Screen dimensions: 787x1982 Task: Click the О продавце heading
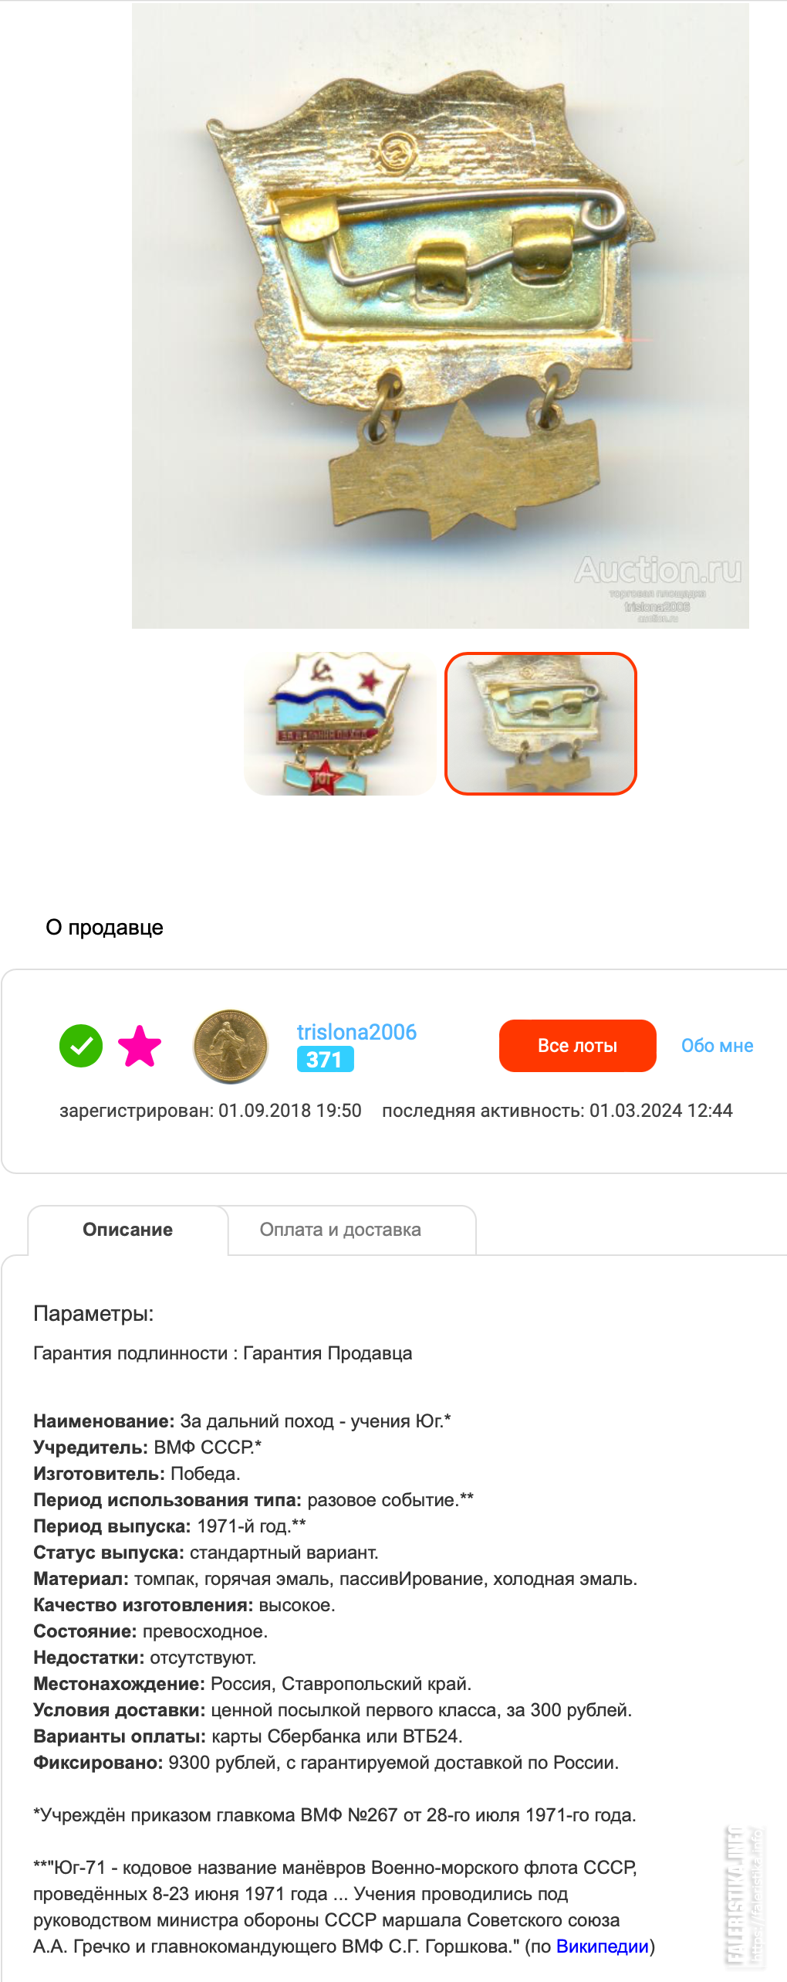point(105,928)
